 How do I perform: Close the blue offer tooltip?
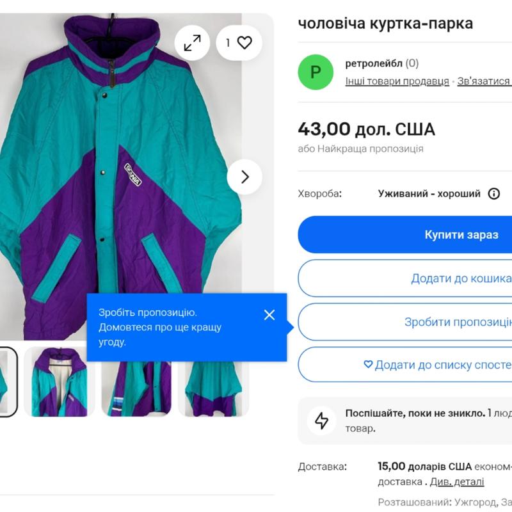click(x=269, y=315)
